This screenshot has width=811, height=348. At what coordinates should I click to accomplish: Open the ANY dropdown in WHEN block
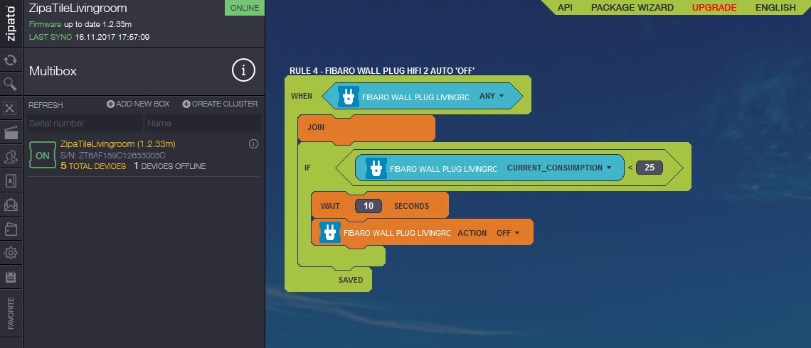tap(492, 96)
